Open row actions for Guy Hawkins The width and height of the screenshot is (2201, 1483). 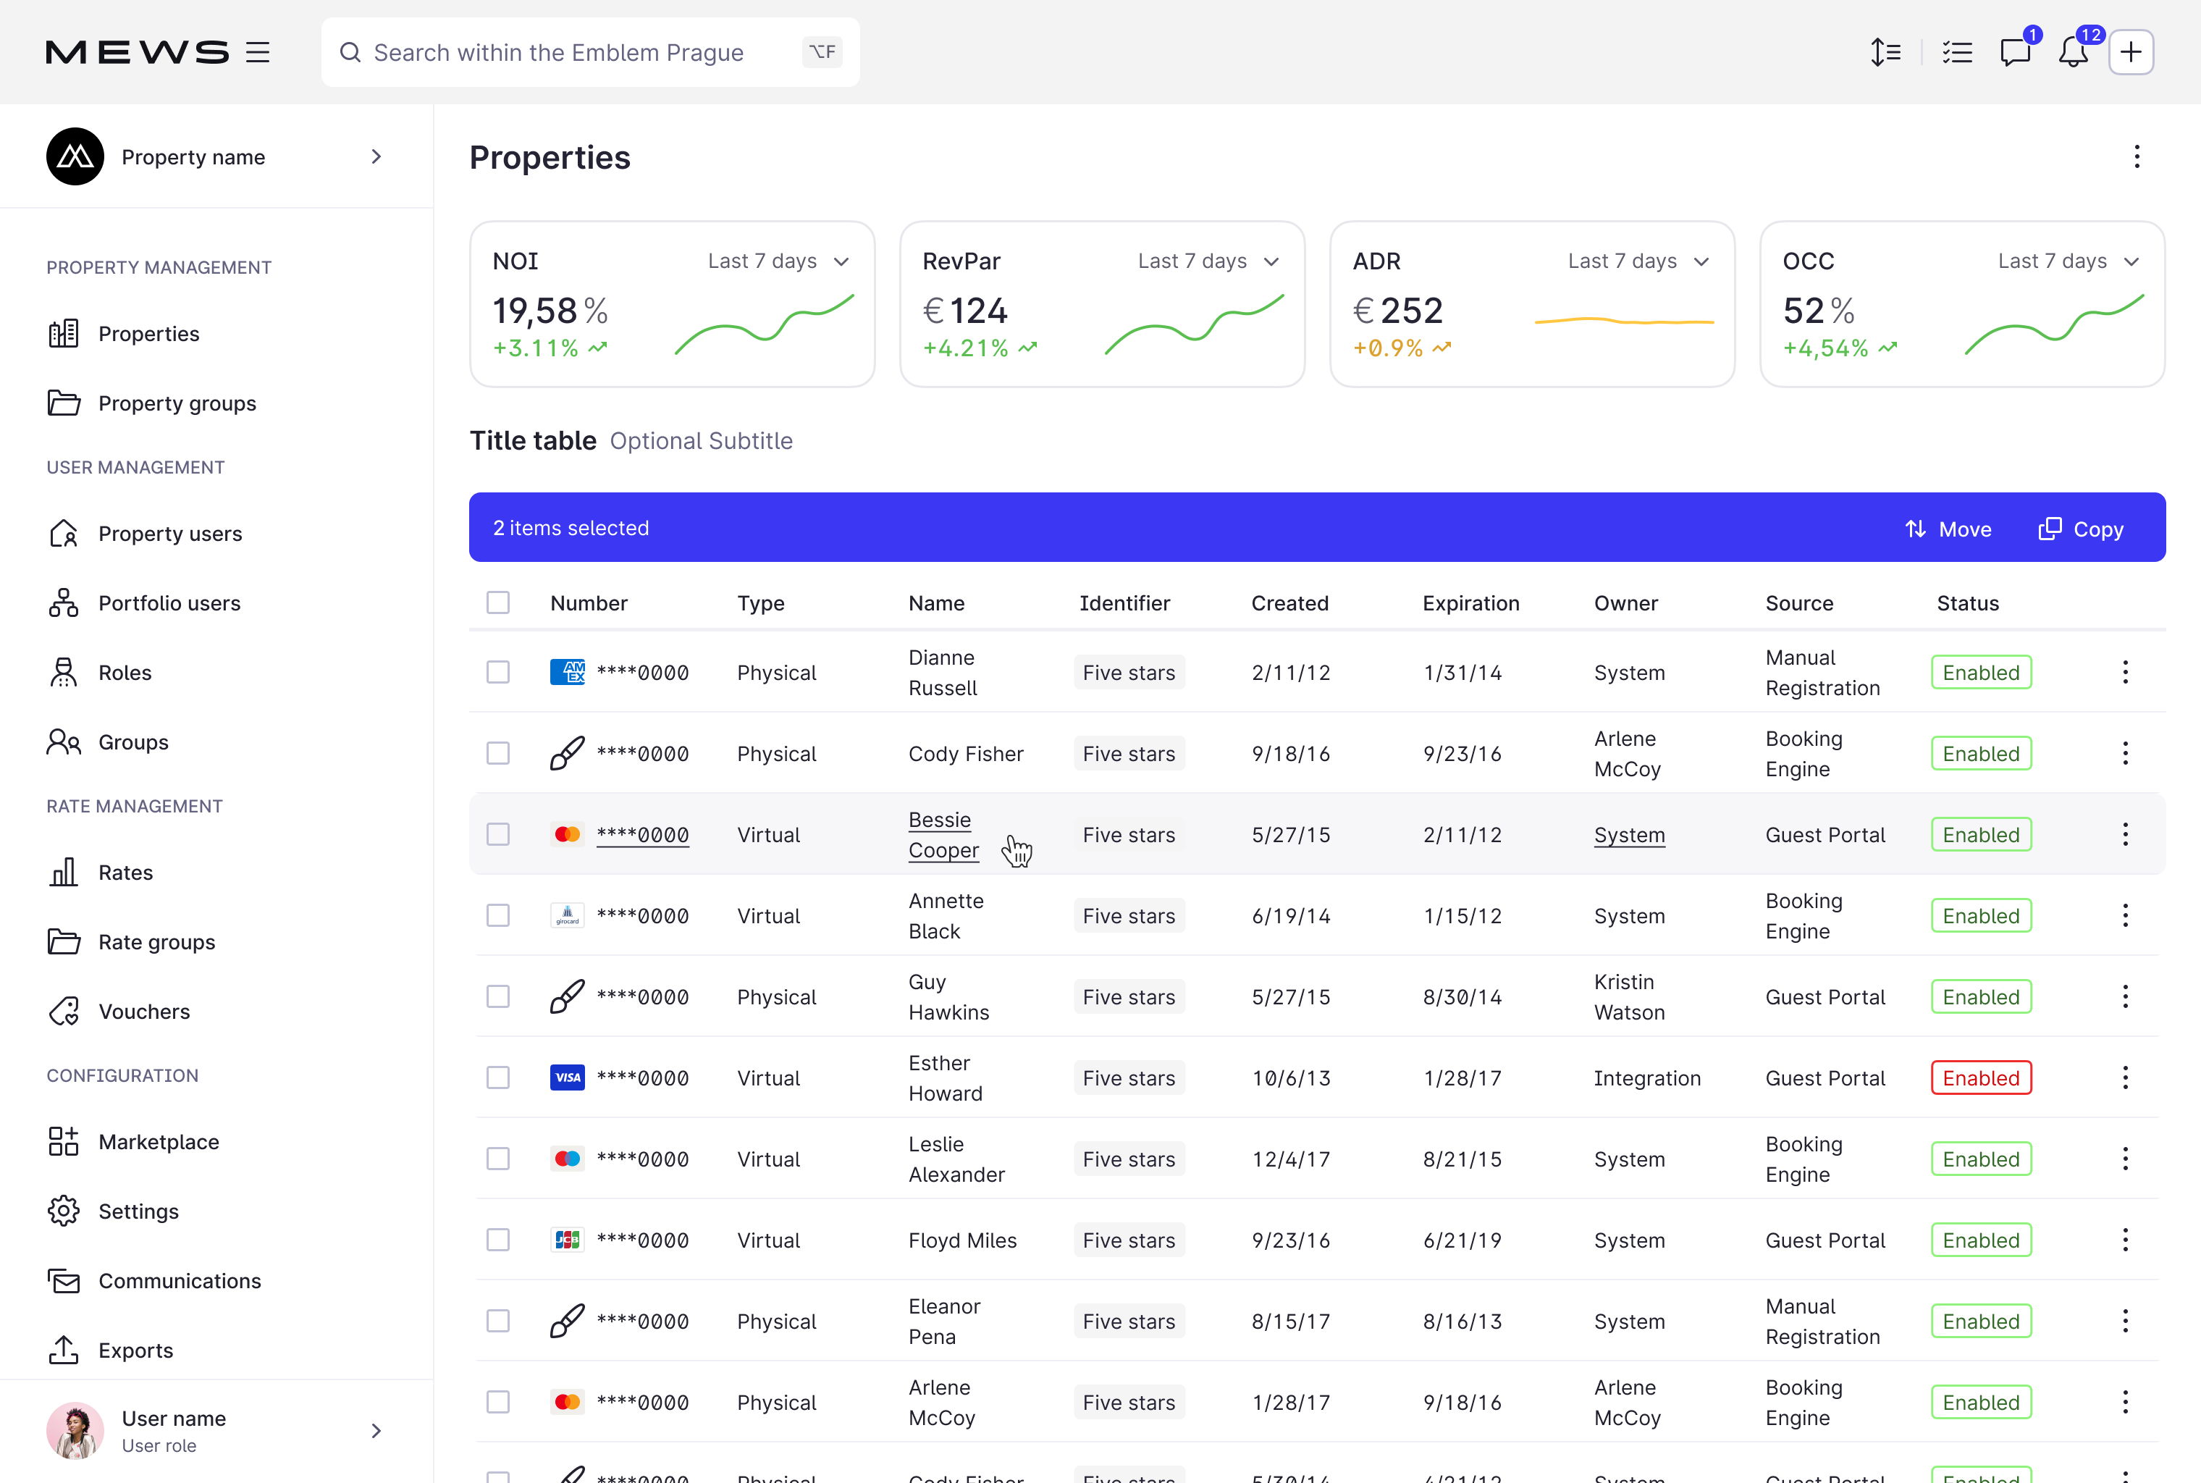(x=2126, y=997)
